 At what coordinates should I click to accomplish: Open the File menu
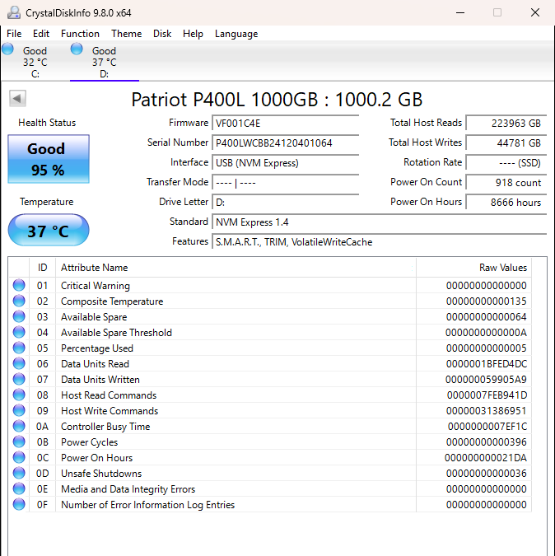(14, 34)
